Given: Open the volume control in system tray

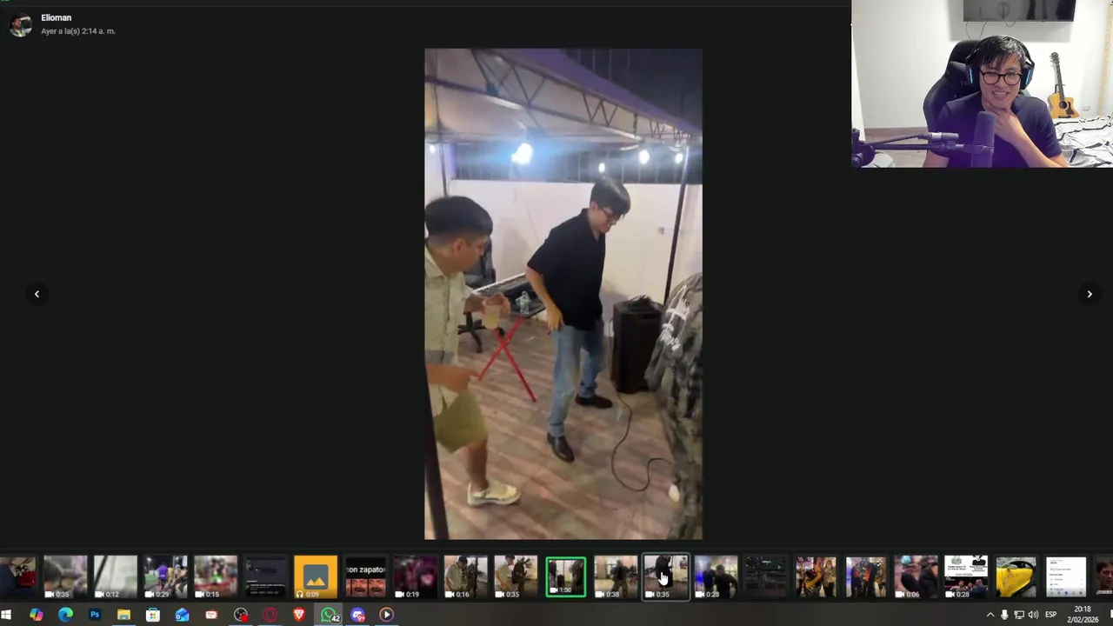Looking at the screenshot, I should (x=1033, y=615).
